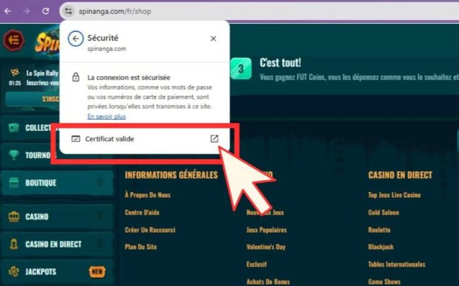Open Valentine's Day link

click(x=266, y=247)
